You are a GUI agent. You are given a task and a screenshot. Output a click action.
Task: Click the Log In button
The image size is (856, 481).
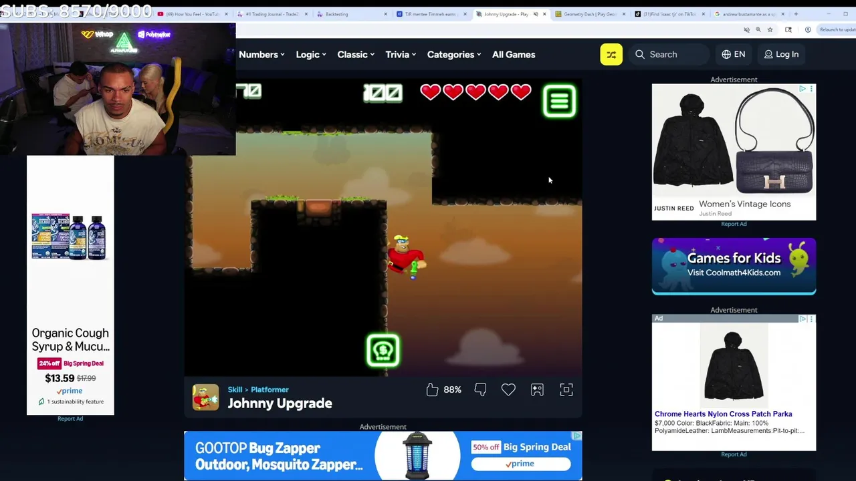coord(782,54)
